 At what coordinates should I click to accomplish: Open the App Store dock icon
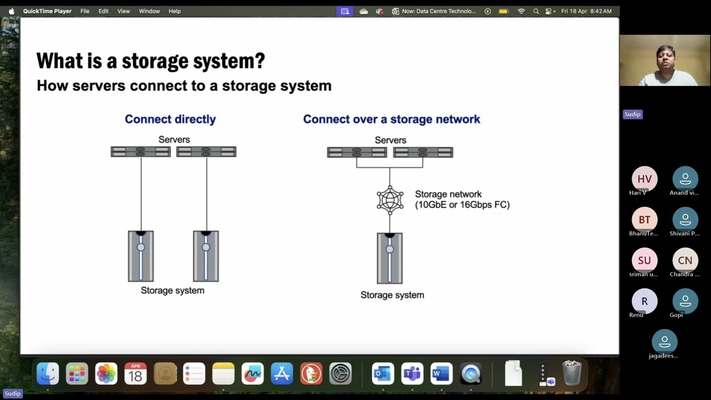[x=282, y=373]
